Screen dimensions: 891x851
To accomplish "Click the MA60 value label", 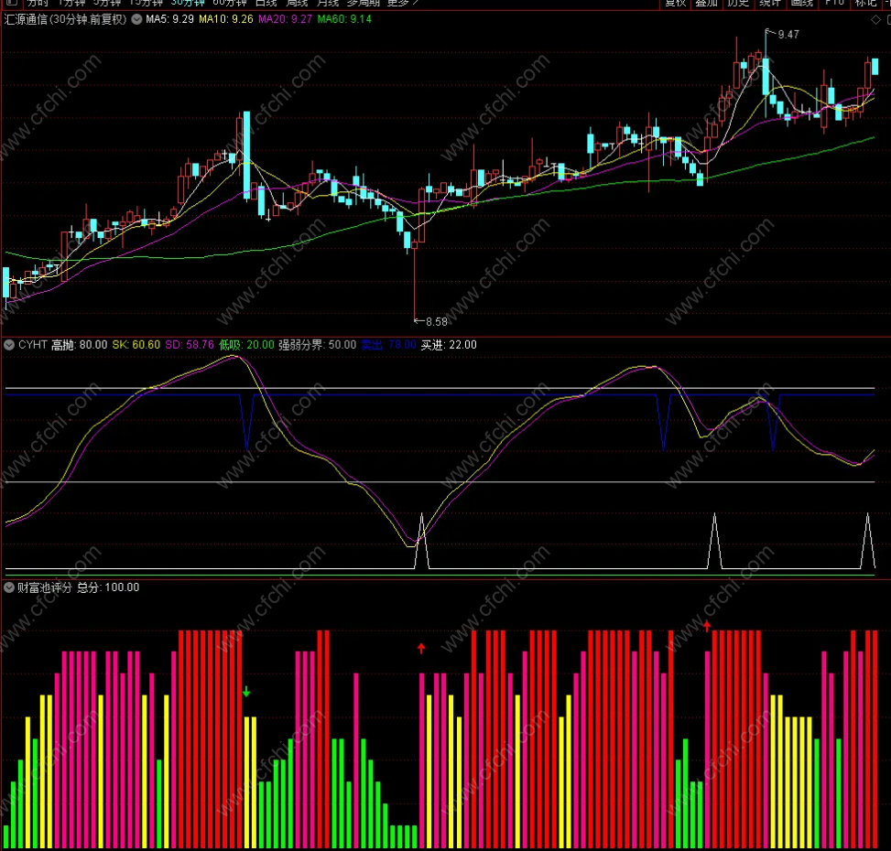I will pos(348,19).
